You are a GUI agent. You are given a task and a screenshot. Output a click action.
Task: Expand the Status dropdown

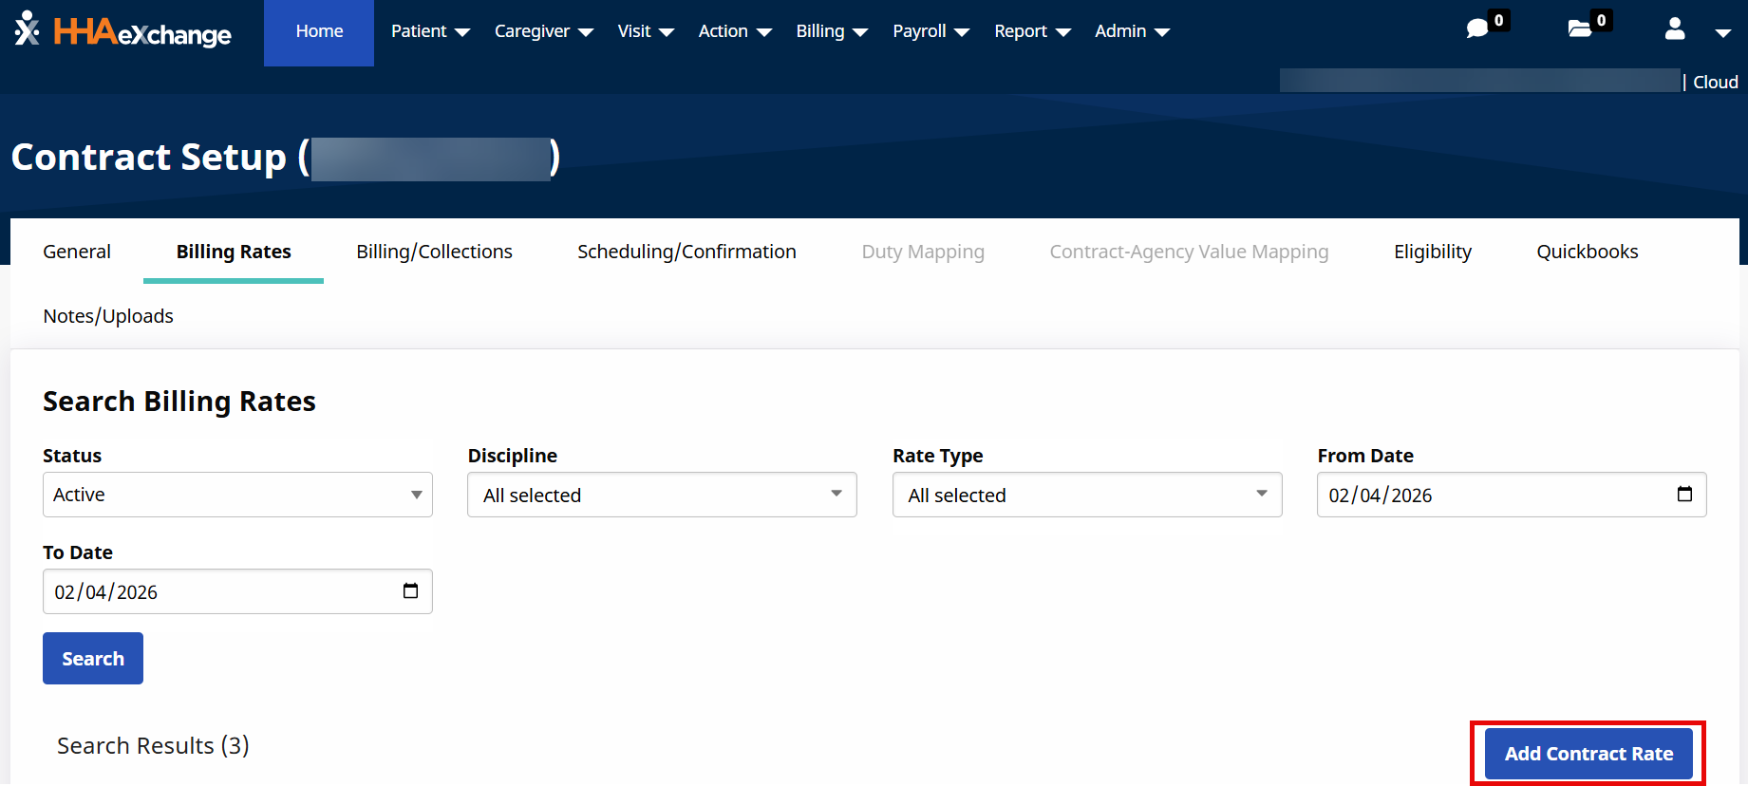point(237,495)
